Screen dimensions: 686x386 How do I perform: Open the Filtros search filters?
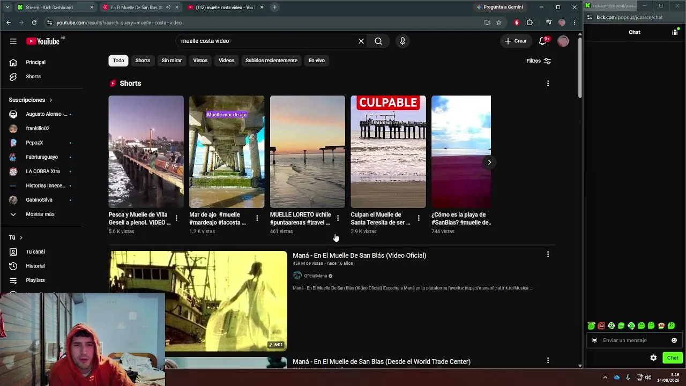point(539,61)
